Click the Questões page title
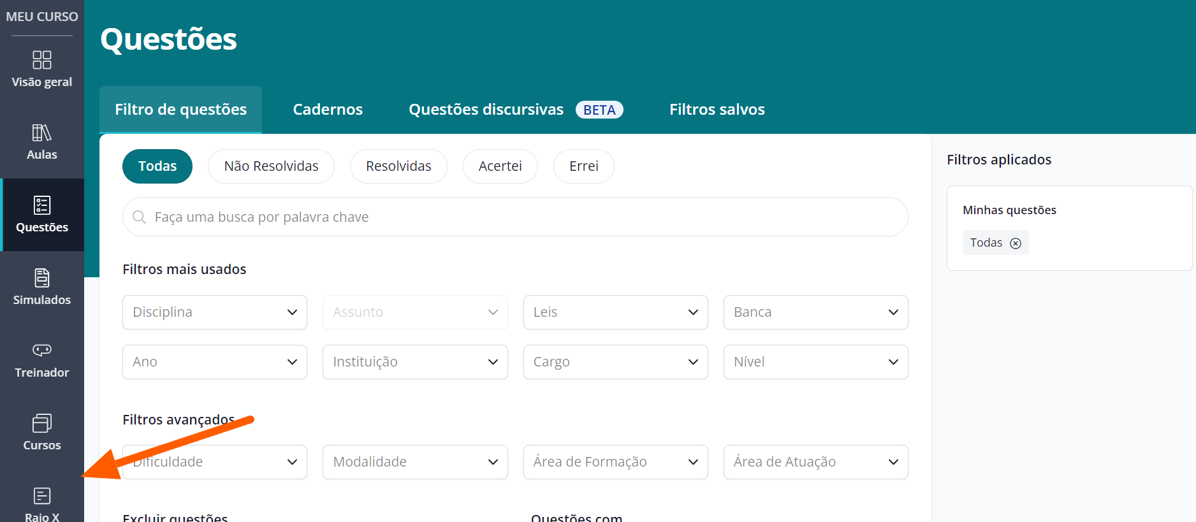The image size is (1196, 522). (168, 40)
